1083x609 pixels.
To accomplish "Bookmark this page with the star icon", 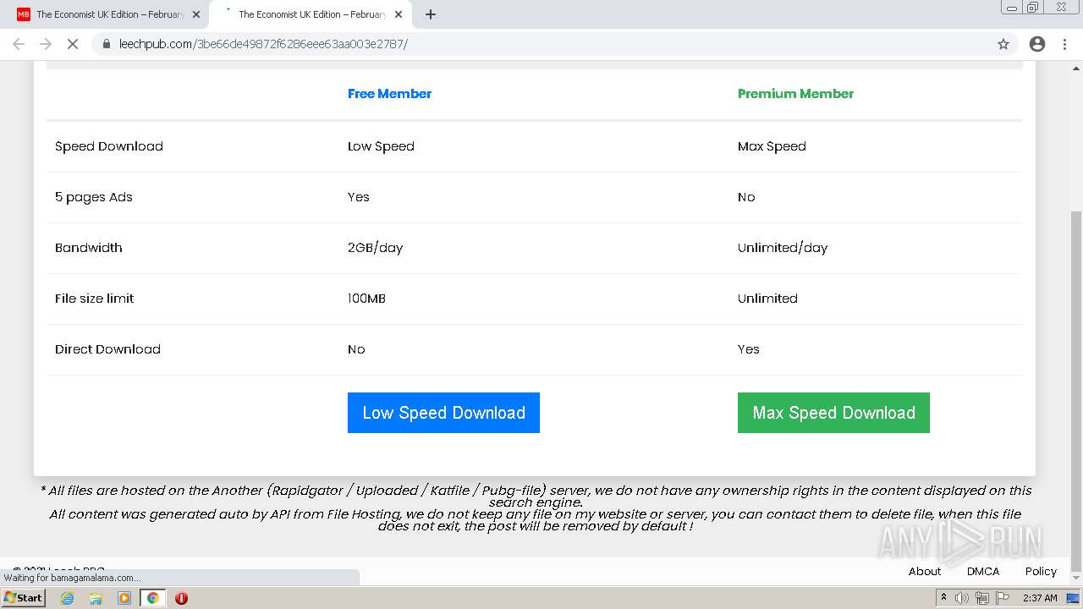I will coord(1003,44).
